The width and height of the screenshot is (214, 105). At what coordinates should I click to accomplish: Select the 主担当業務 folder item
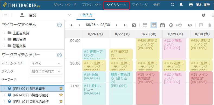(21, 33)
